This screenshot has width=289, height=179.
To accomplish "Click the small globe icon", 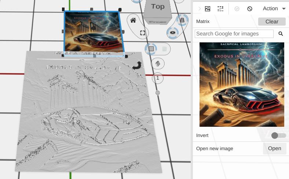I will coord(158,93).
